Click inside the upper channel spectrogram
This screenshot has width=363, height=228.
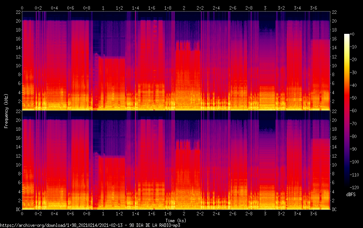(176, 61)
